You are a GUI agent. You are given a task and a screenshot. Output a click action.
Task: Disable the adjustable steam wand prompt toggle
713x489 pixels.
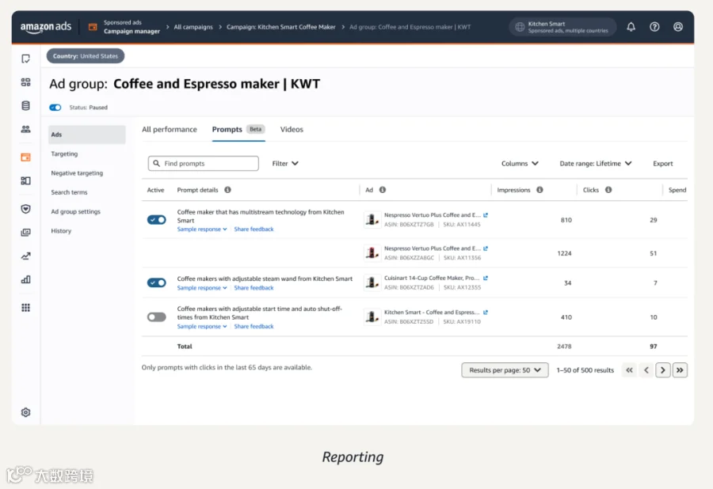(156, 282)
